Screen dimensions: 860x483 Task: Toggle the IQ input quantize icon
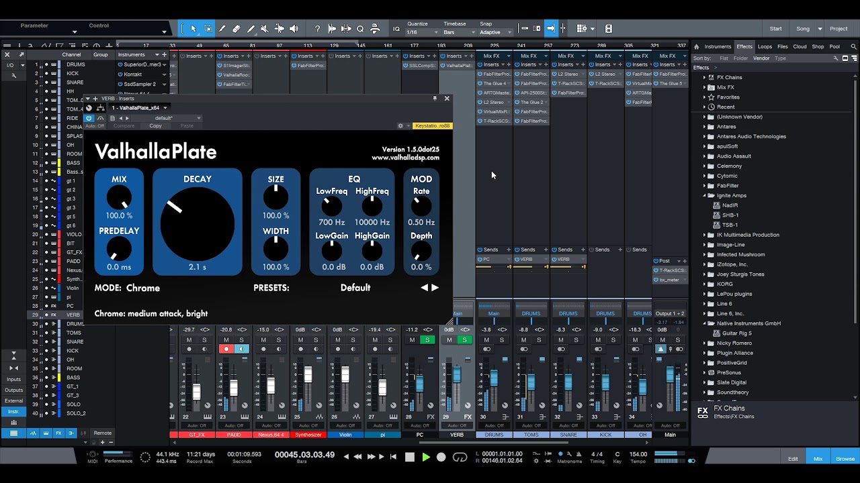396,29
